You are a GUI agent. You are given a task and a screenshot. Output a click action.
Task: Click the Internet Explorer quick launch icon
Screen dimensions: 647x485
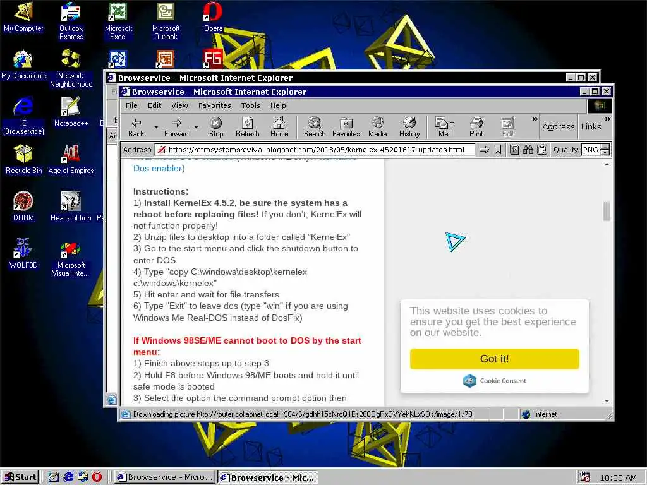[68, 477]
